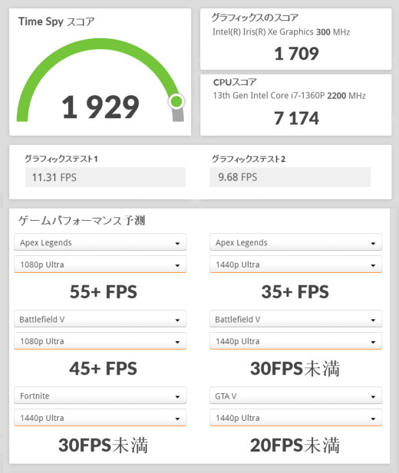Screen dimensions: 399x473
Task: Open the 1440p Ultra dropdown under GTA V
Action: tap(295, 418)
